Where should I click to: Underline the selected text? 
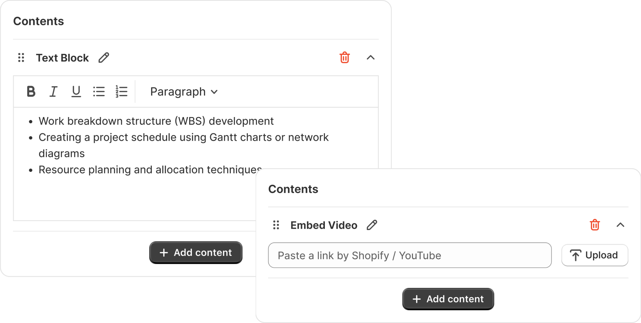pos(76,92)
